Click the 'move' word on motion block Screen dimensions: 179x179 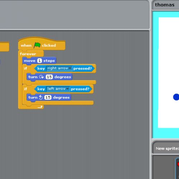(30, 61)
